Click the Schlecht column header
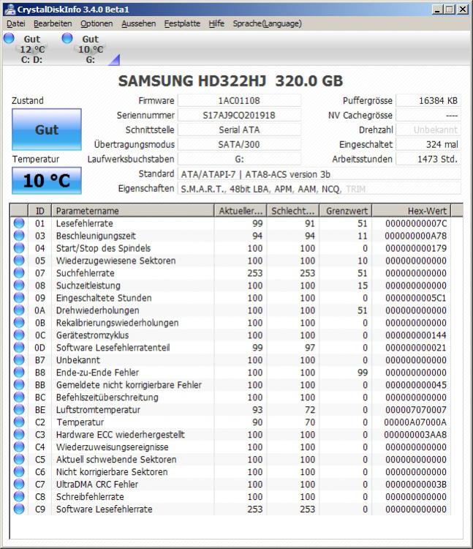Image resolution: width=473 pixels, height=549 pixels. [293, 211]
